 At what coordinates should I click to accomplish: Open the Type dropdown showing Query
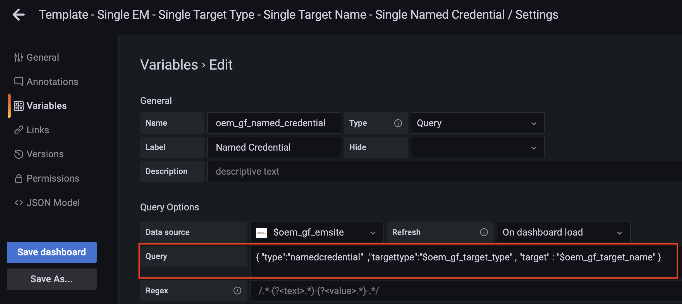pyautogui.click(x=477, y=123)
